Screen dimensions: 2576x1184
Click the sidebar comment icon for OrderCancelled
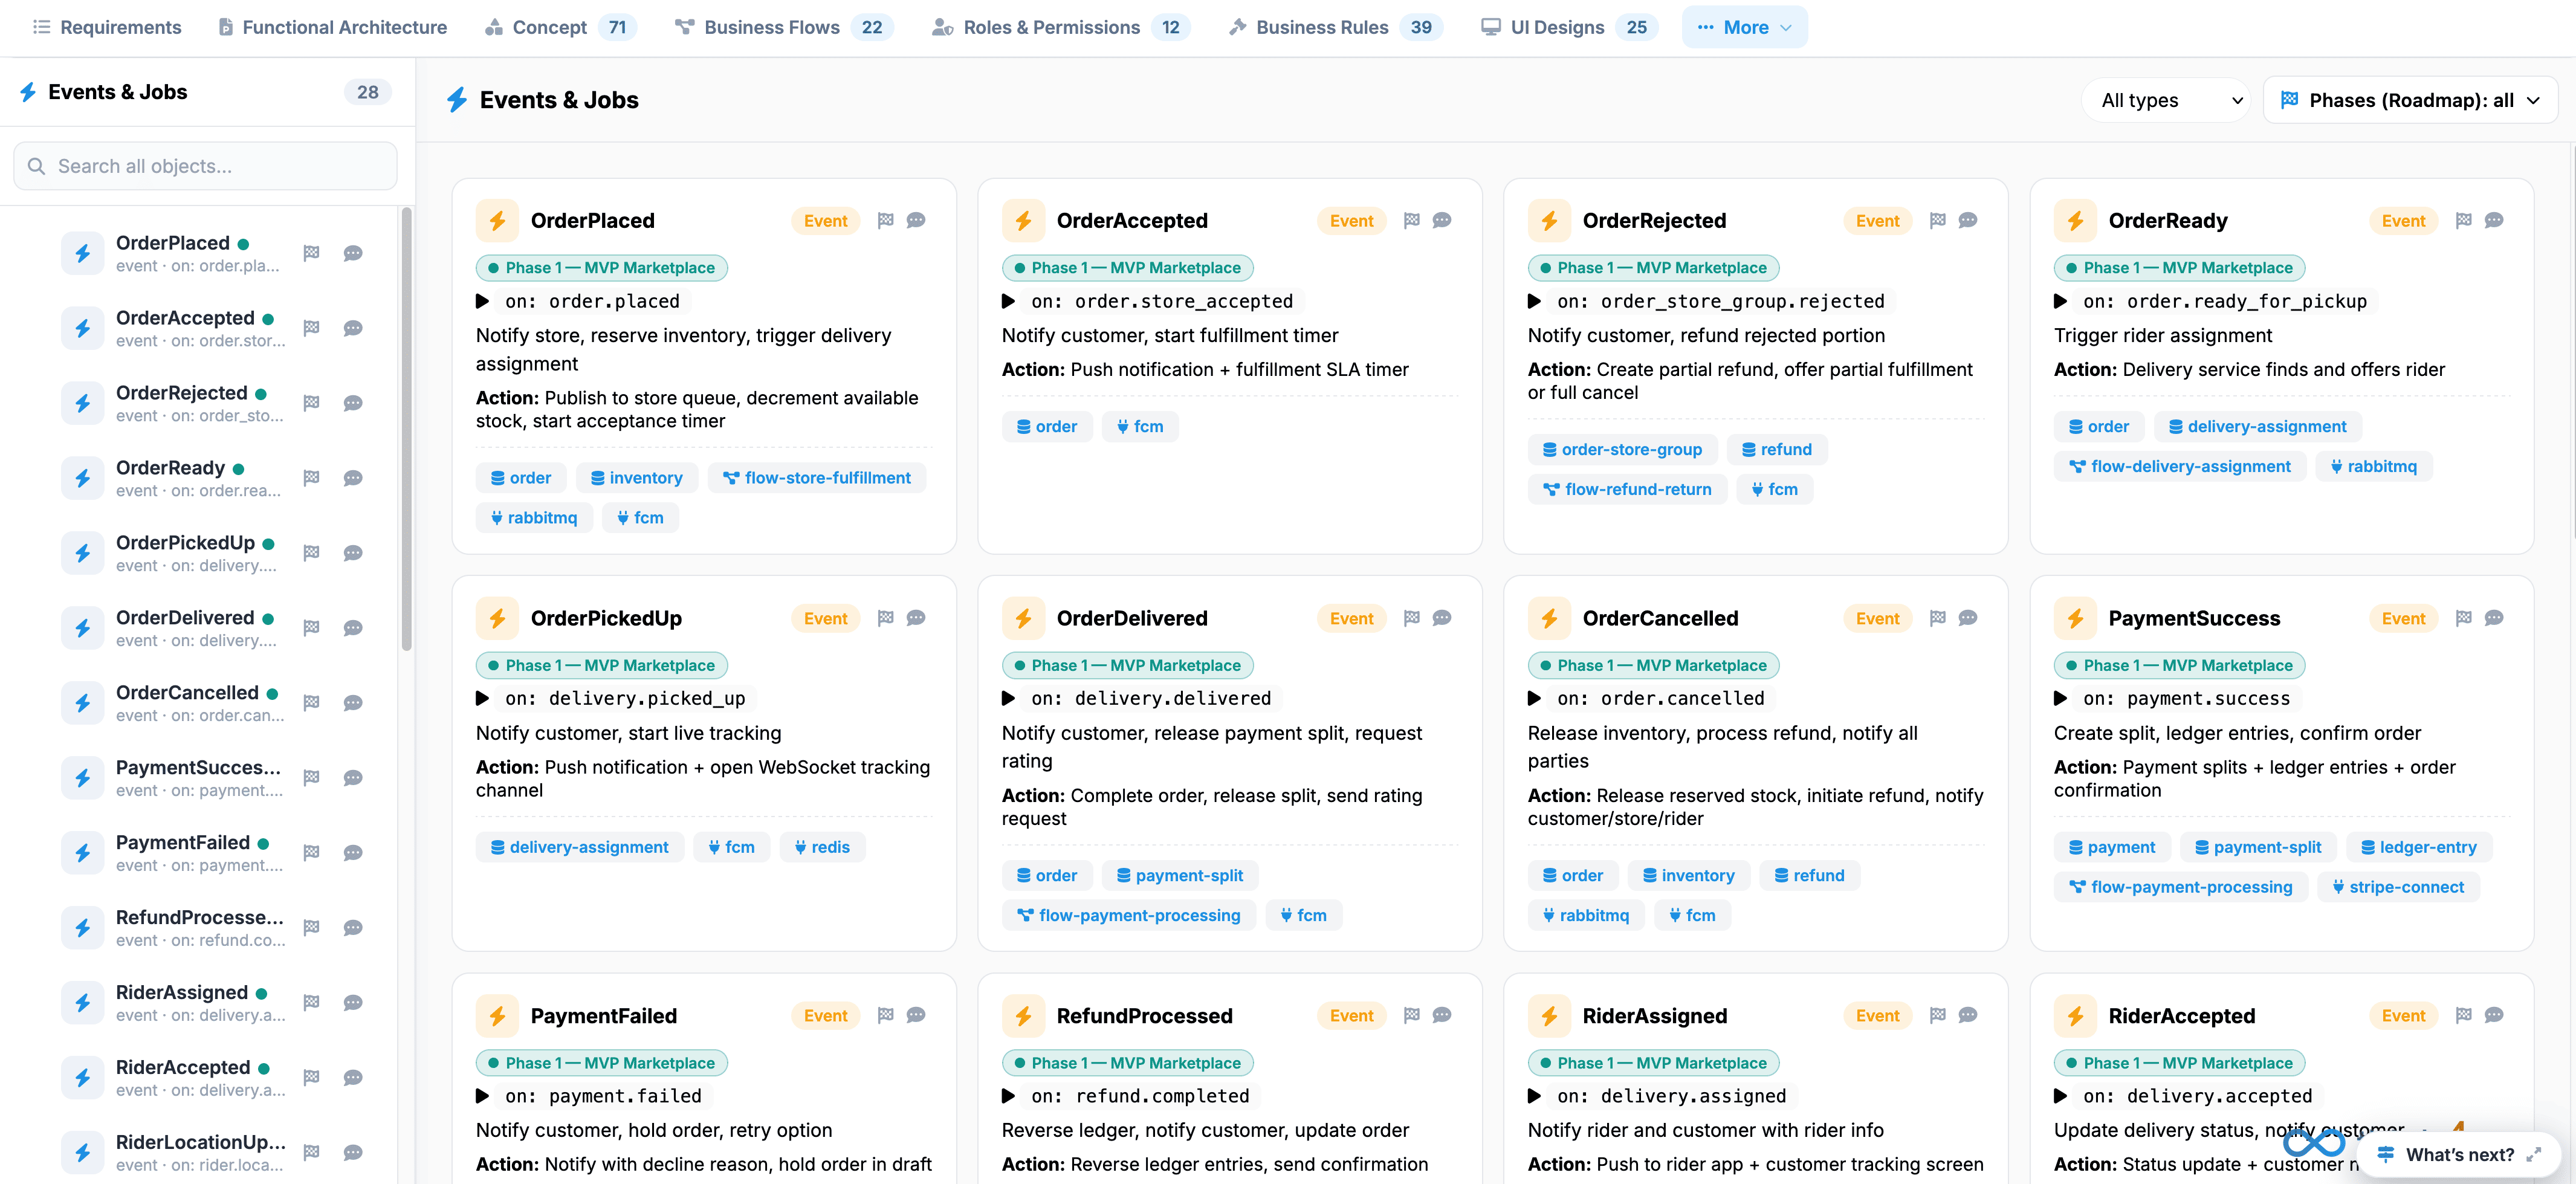coord(353,703)
